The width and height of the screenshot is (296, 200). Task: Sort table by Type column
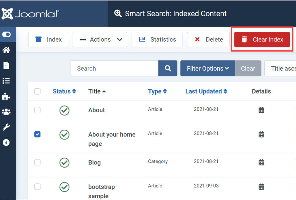coord(157,91)
